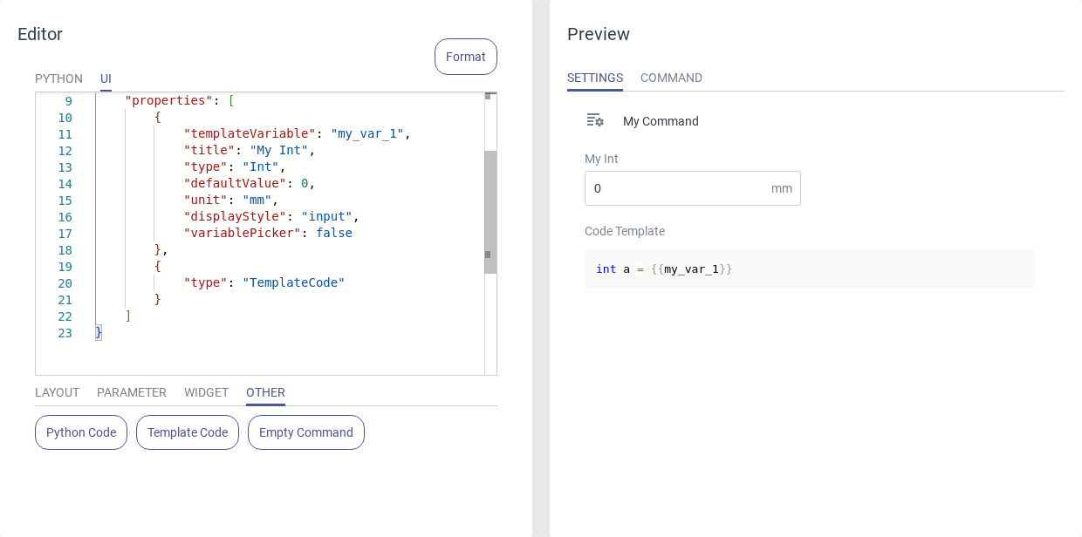
Task: Insert the Template Code snippet
Action: coord(188,432)
